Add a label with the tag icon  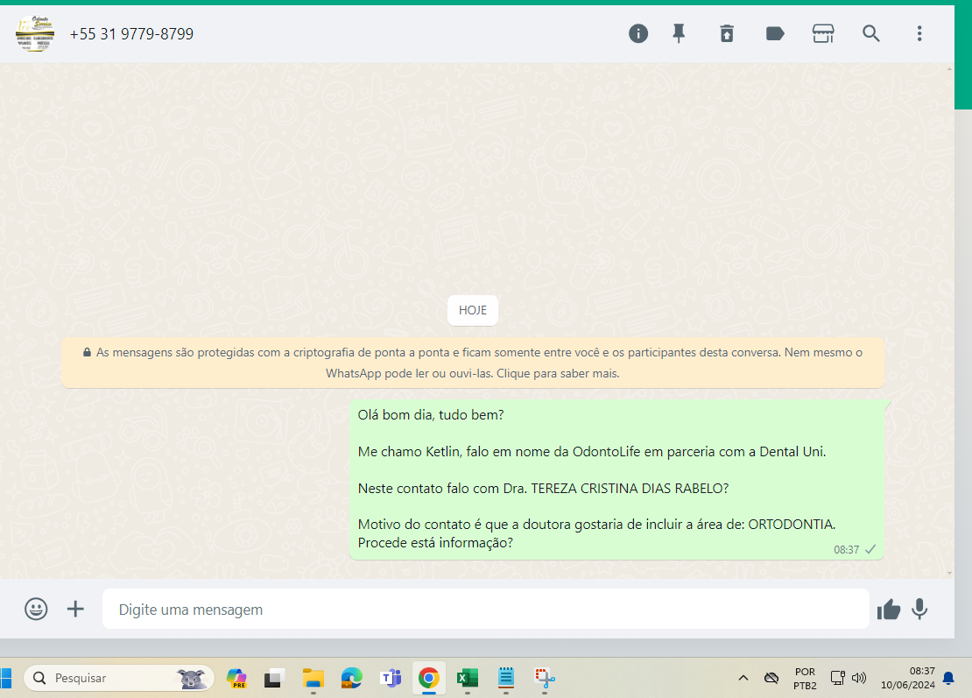tap(775, 33)
